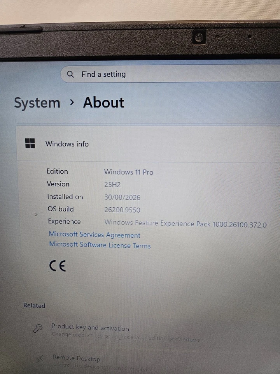Click the breadcrumb chevron after System
The width and height of the screenshot is (280, 374).
click(72, 102)
